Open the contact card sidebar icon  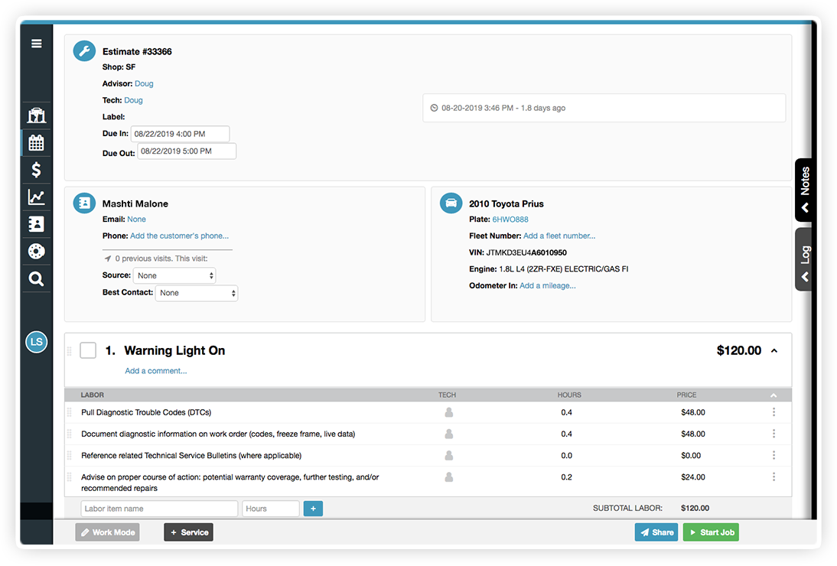[x=36, y=223]
